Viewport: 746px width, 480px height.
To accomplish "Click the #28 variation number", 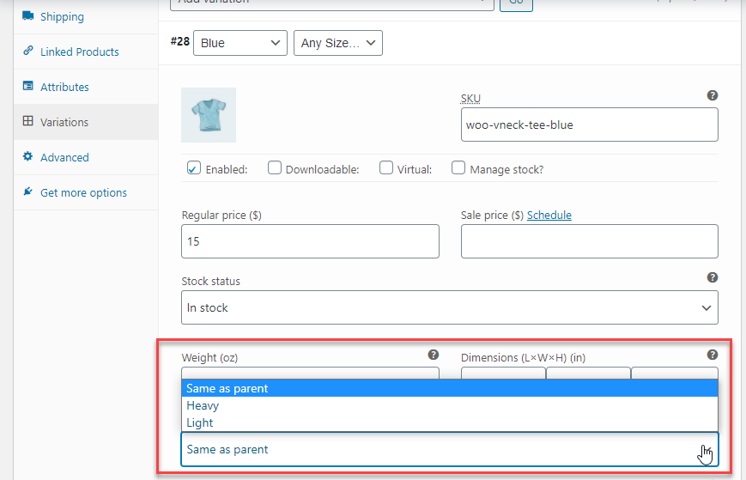I will 179,42.
